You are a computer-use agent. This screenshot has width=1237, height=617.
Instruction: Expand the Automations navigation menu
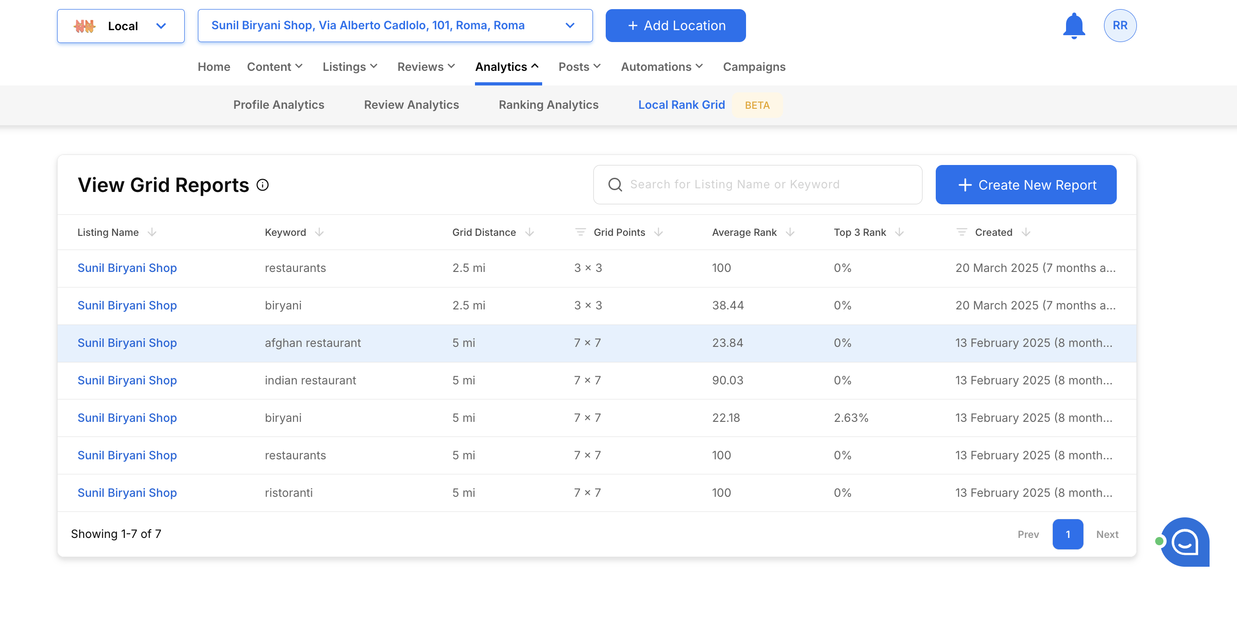pyautogui.click(x=661, y=67)
